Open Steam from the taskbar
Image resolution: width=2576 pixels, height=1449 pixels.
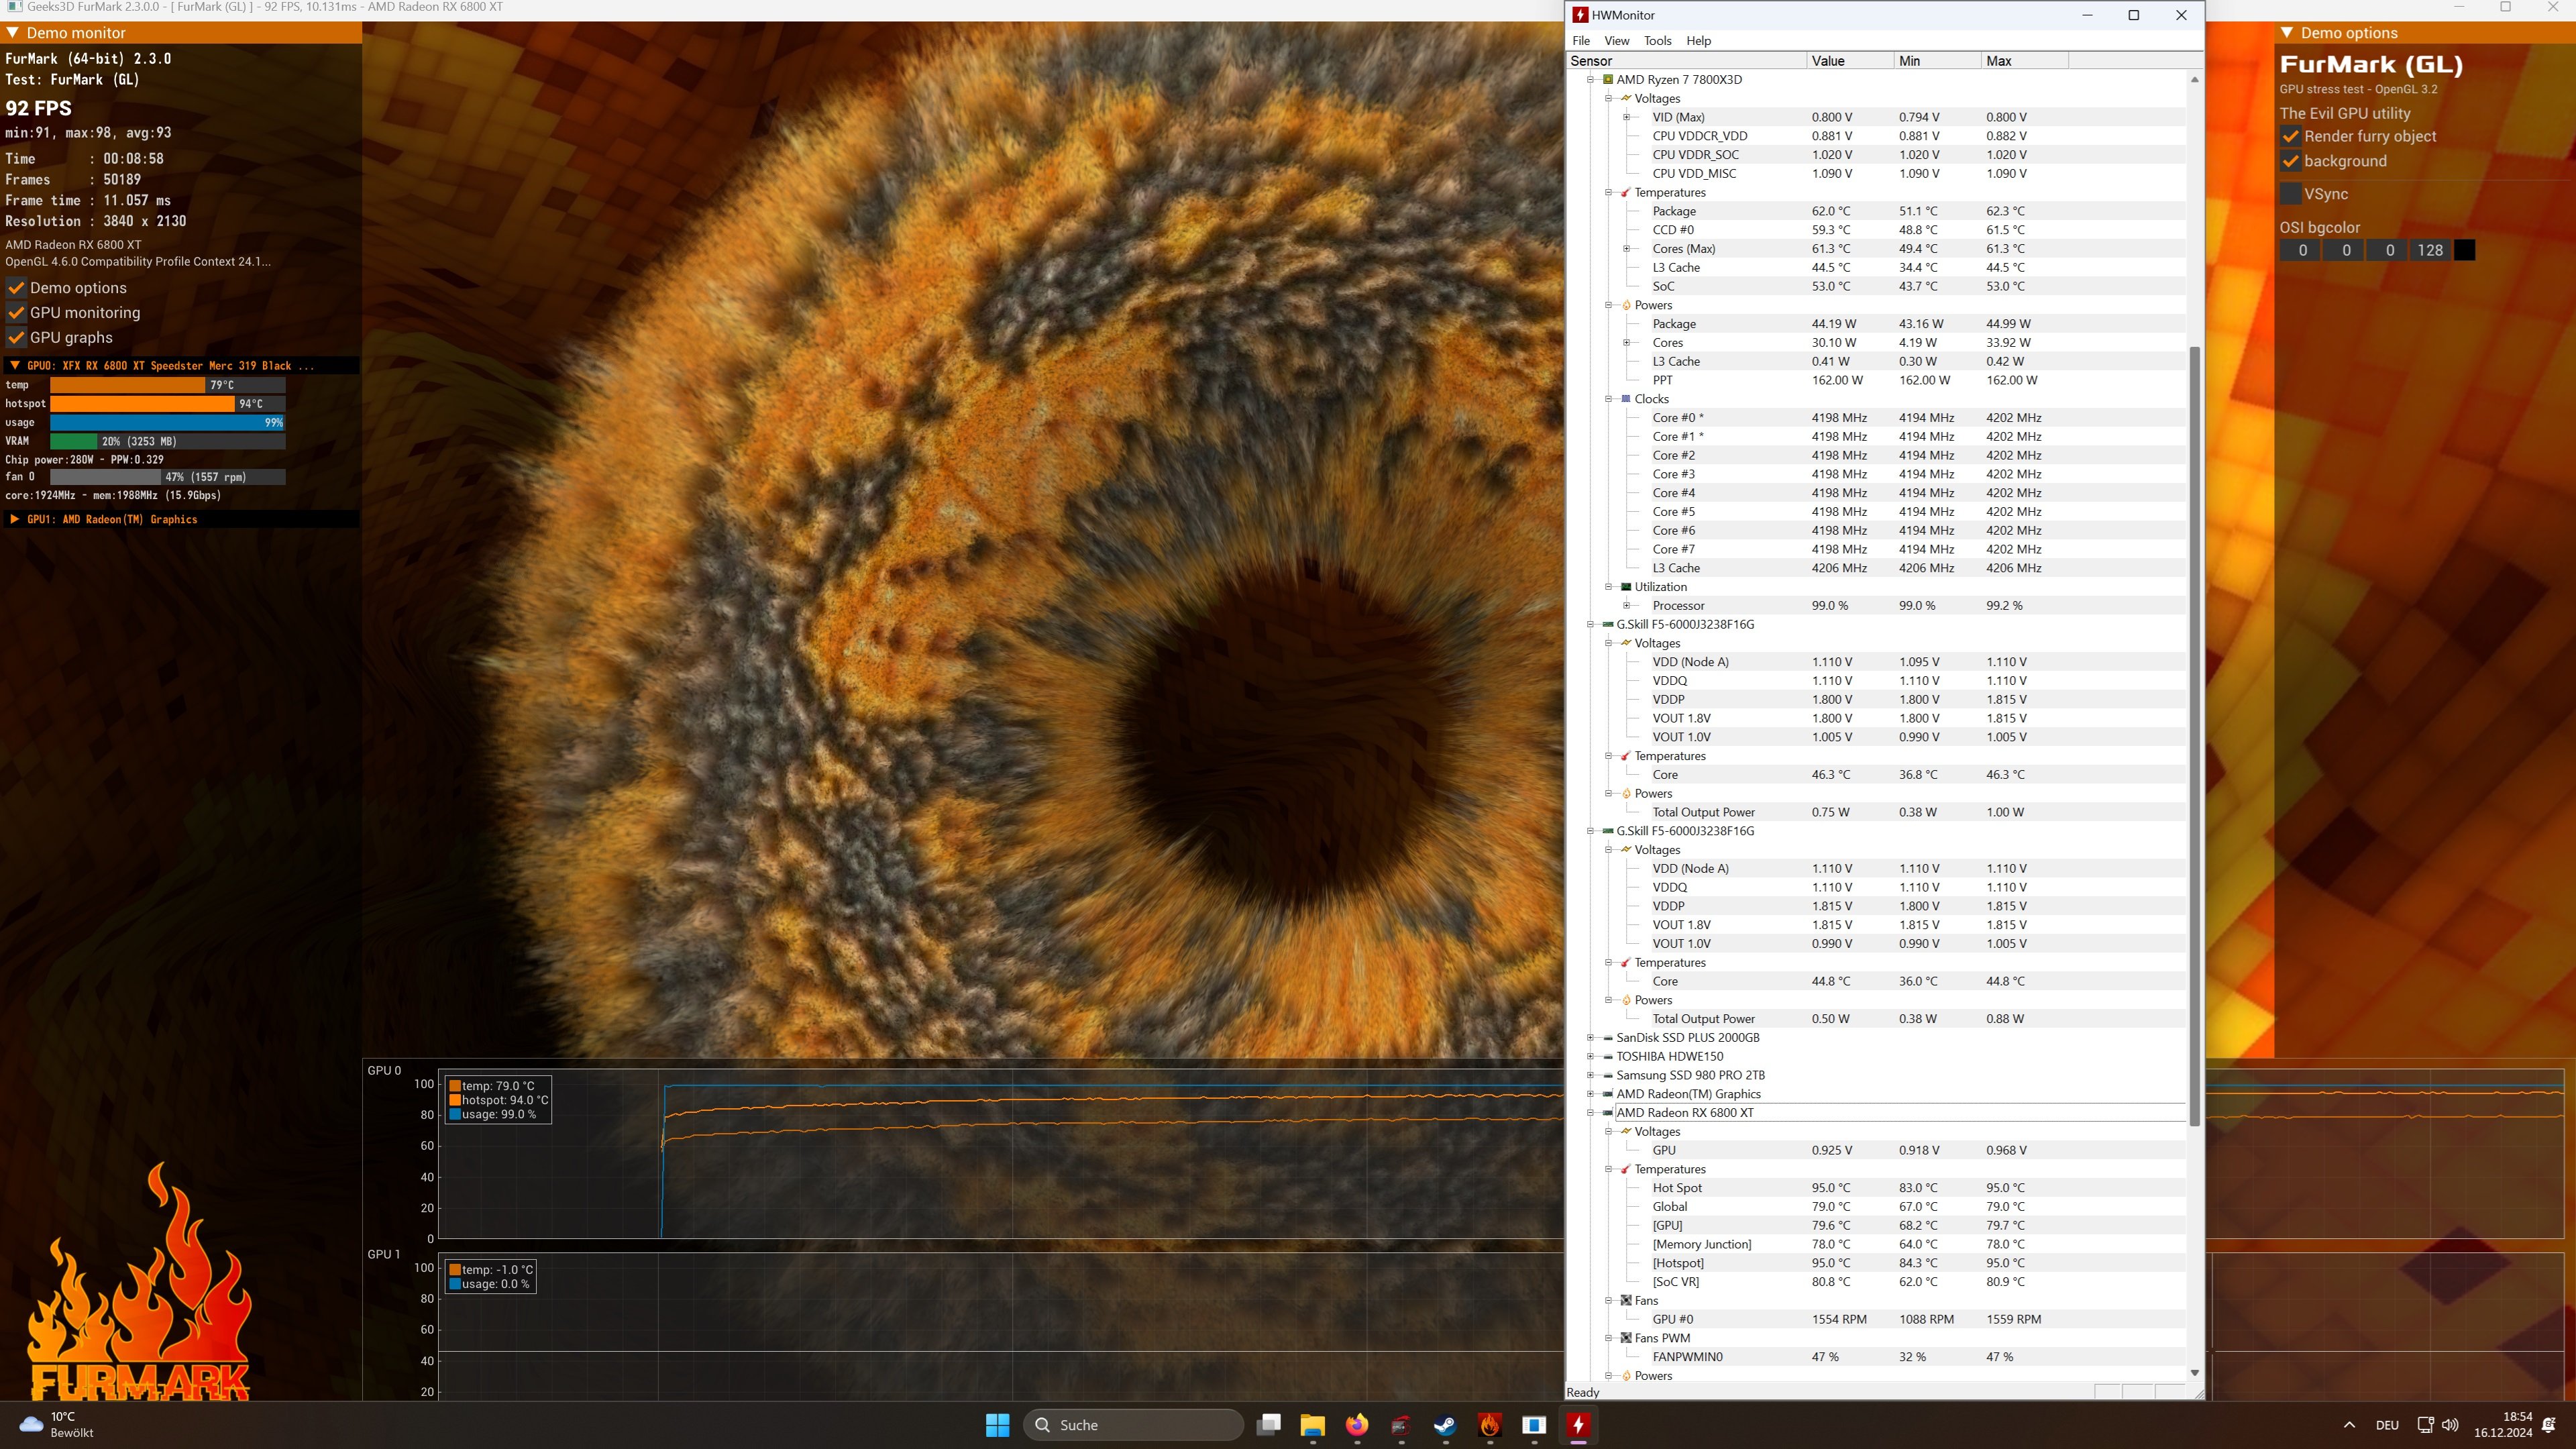coord(1445,1425)
